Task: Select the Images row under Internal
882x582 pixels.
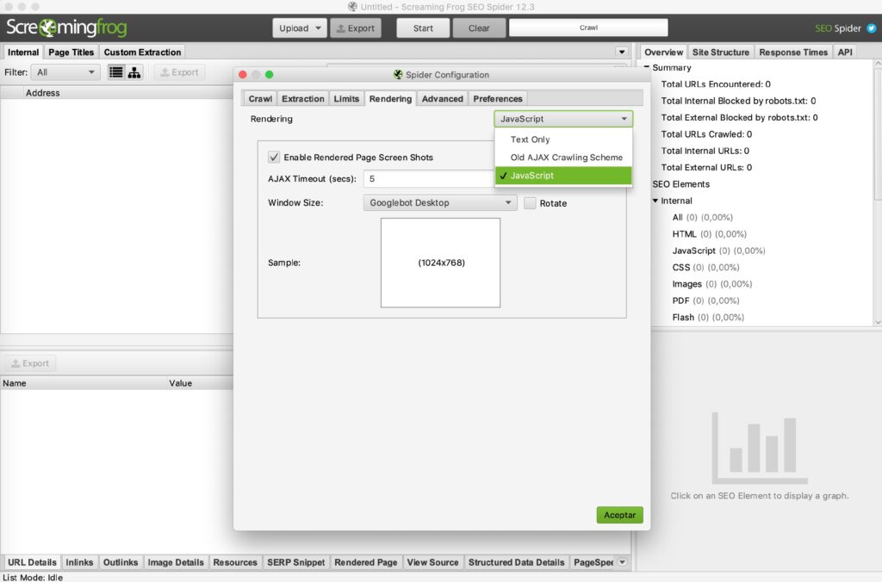Action: tap(711, 284)
